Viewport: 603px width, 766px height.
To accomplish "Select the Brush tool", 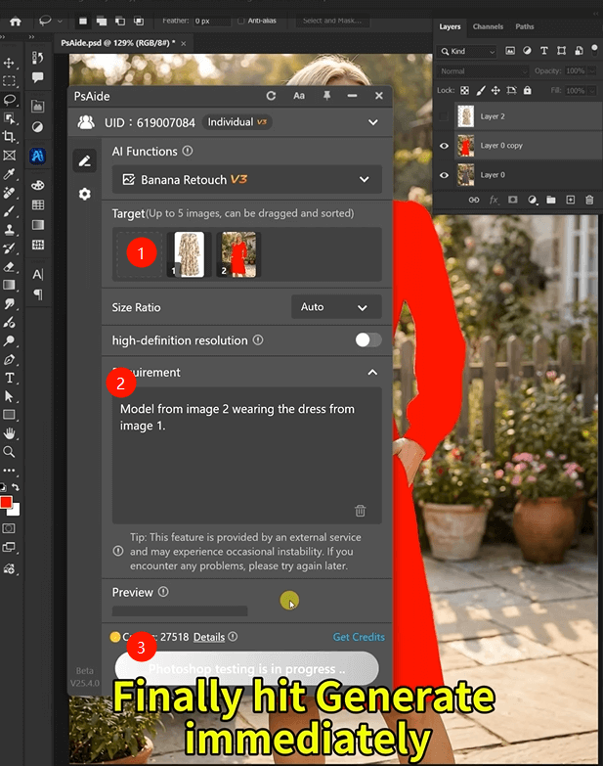I will [9, 211].
